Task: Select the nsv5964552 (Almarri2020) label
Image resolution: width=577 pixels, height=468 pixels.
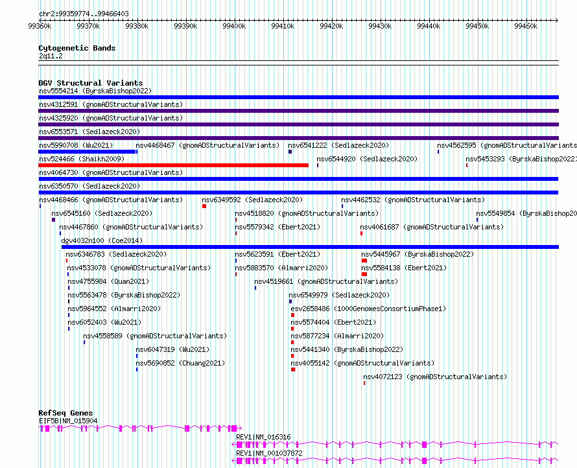Action: (x=115, y=309)
